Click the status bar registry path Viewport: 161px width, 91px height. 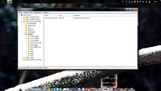click(x=33, y=68)
